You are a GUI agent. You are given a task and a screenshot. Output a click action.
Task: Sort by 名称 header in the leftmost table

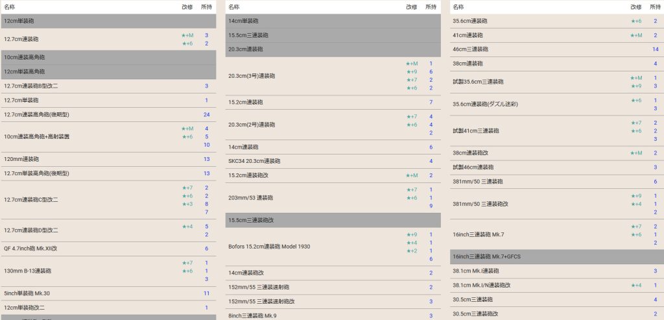pyautogui.click(x=10, y=6)
